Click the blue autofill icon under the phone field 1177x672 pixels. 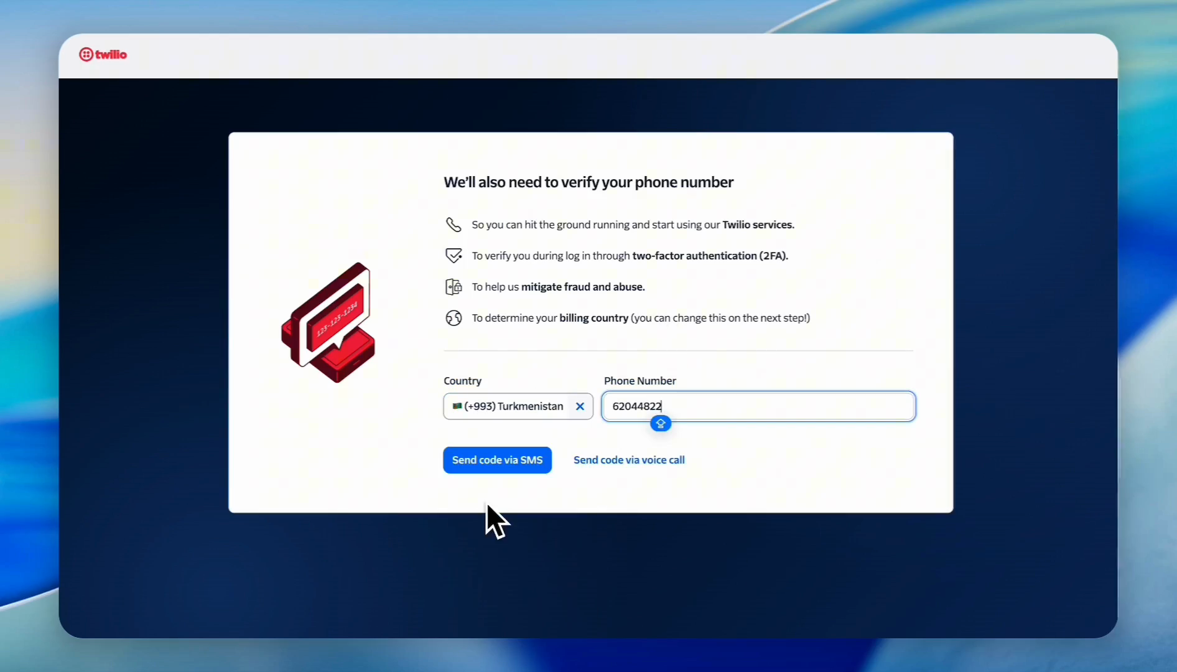click(x=661, y=424)
